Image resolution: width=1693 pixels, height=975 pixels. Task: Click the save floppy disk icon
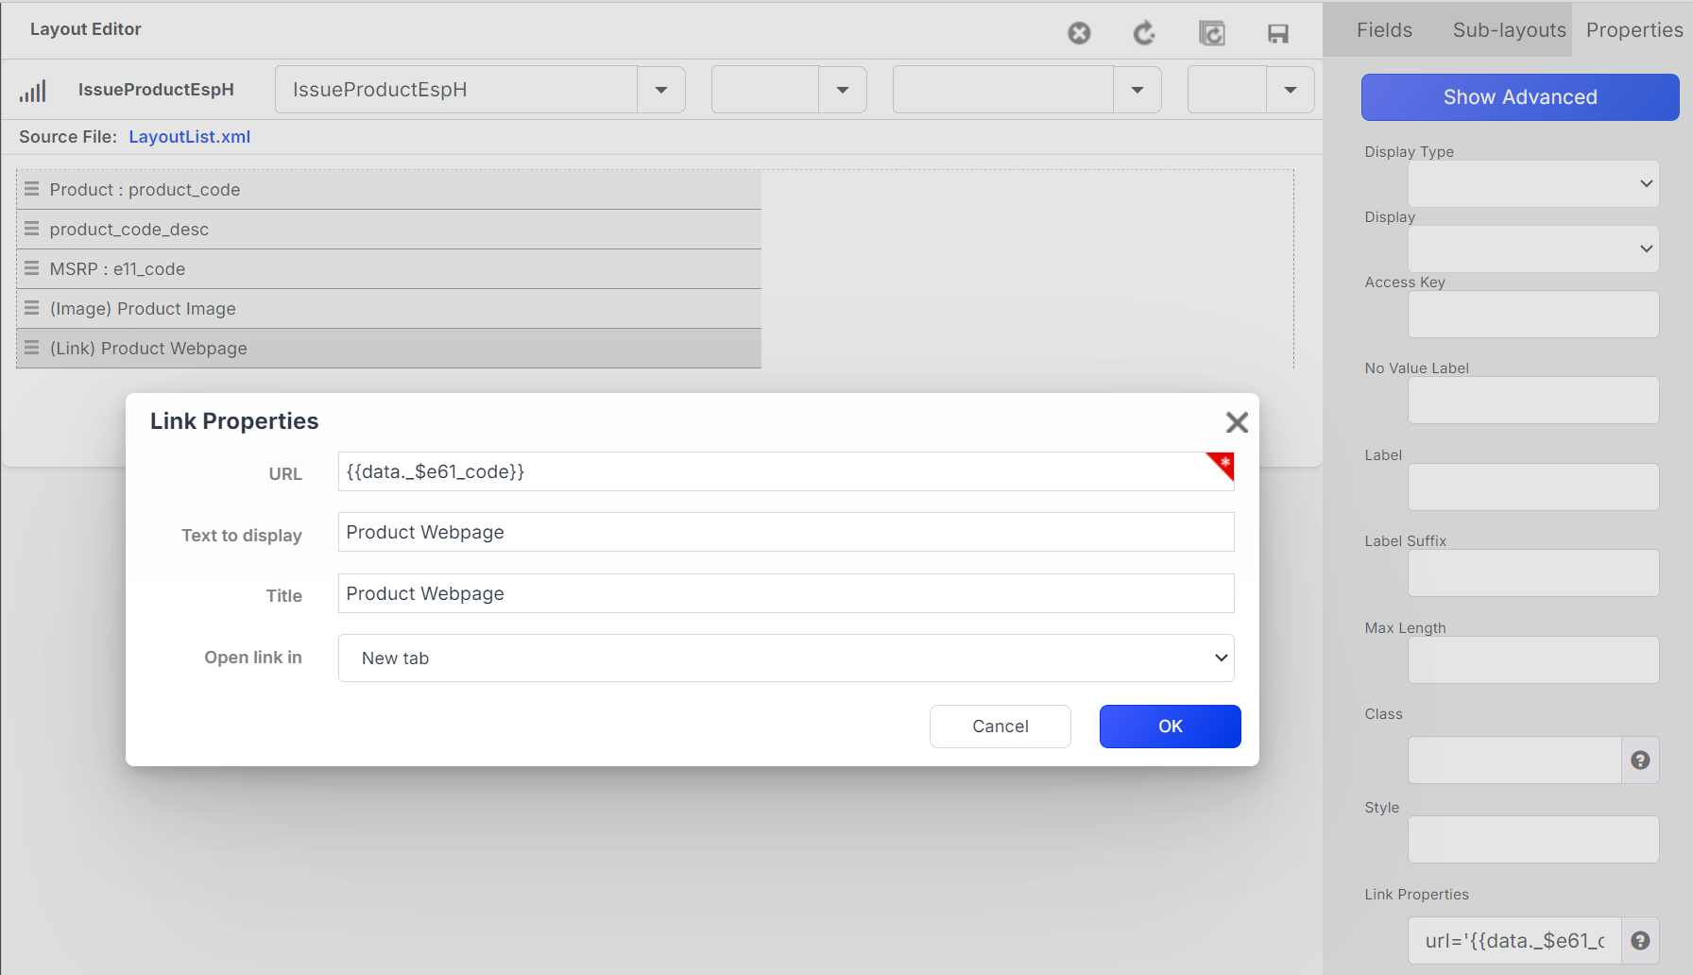pyautogui.click(x=1277, y=34)
